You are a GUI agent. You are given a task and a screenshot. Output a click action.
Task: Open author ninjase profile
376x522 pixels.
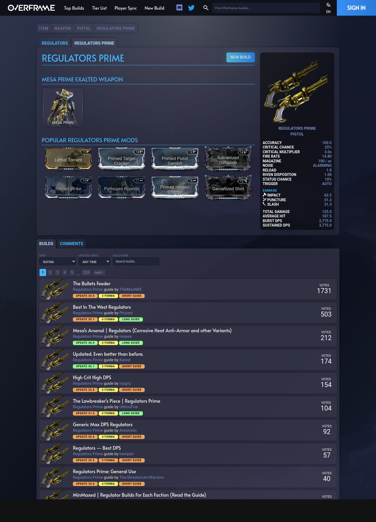coord(126,336)
